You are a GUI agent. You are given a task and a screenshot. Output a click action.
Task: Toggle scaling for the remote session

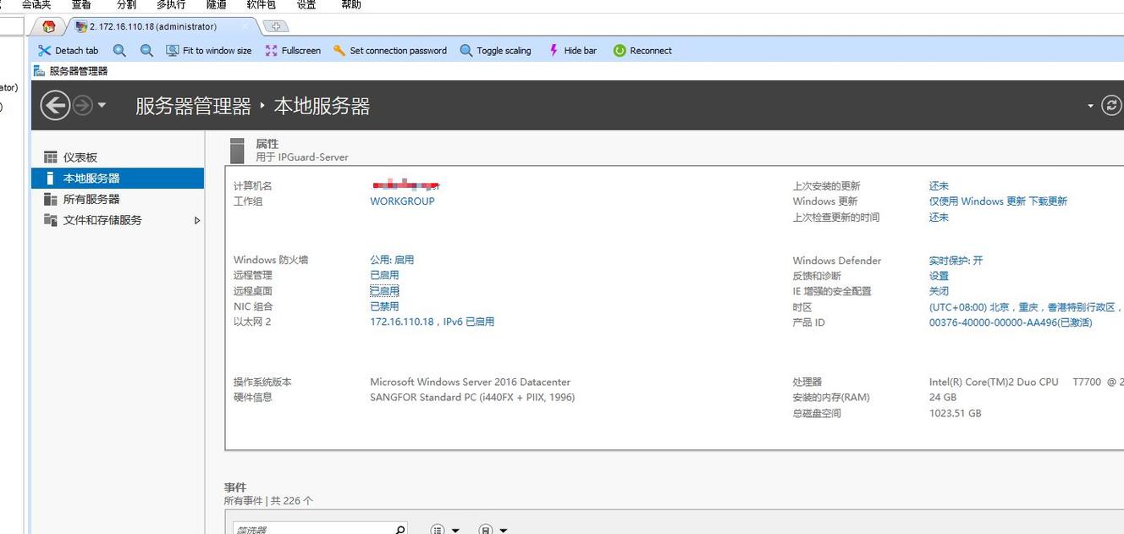(466, 50)
